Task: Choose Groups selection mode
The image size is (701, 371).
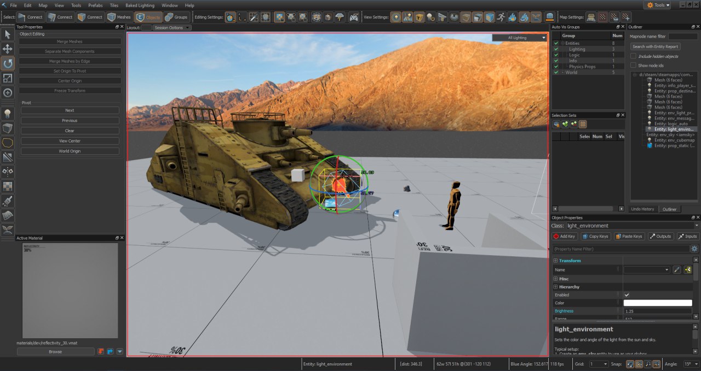Action: point(176,17)
